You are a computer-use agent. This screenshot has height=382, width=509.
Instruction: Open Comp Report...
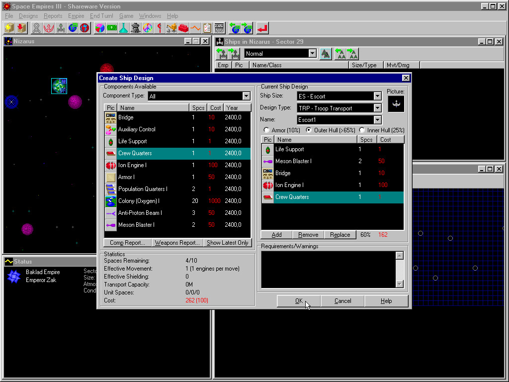(127, 243)
